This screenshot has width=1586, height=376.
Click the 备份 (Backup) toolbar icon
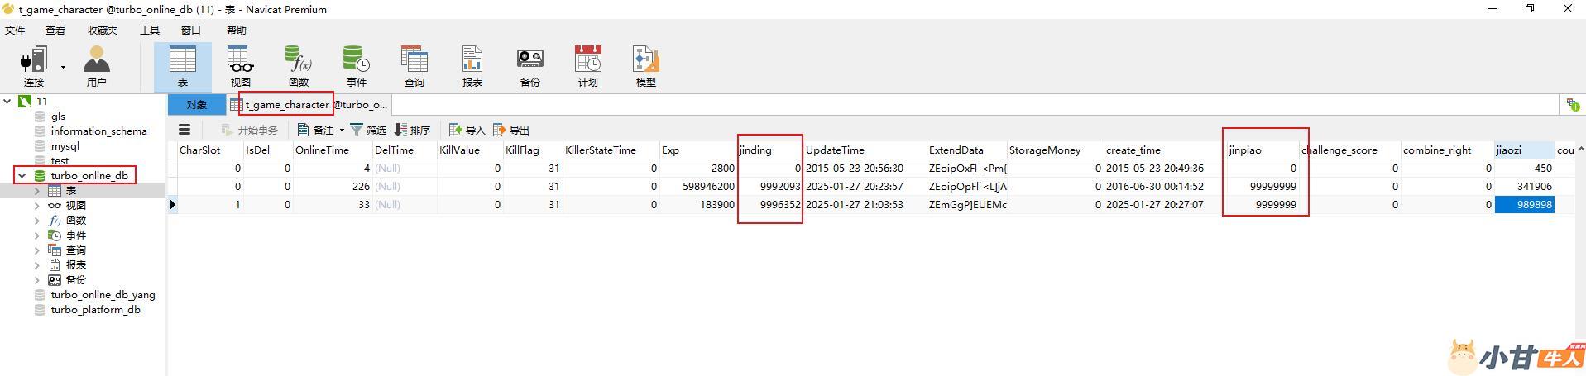(x=529, y=66)
